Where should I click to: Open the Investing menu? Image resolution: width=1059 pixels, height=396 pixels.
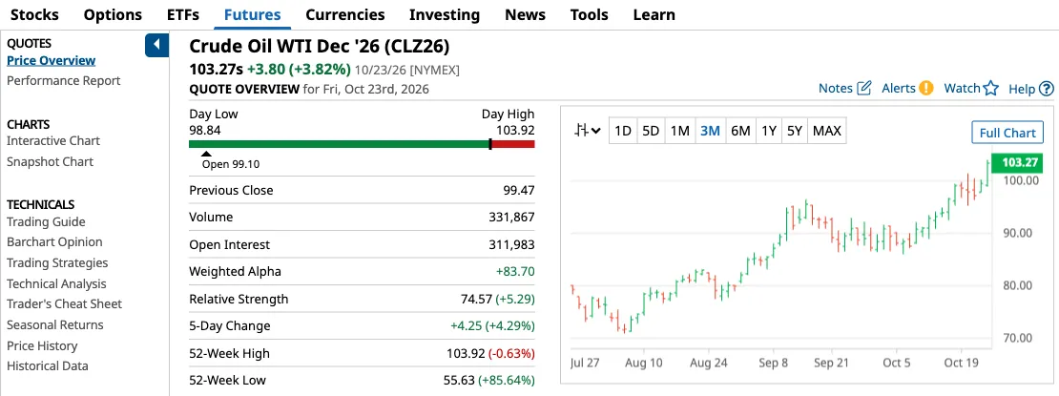445,14
